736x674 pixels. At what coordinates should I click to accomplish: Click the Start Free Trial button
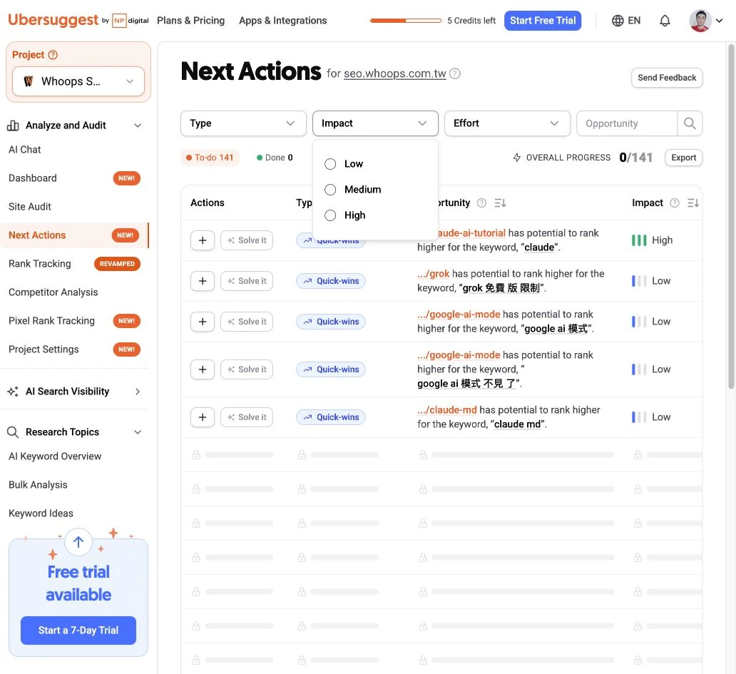pyautogui.click(x=543, y=21)
